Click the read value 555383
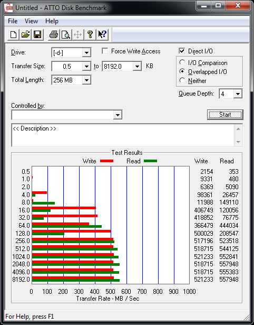254x325 pixels. [x=228, y=272]
